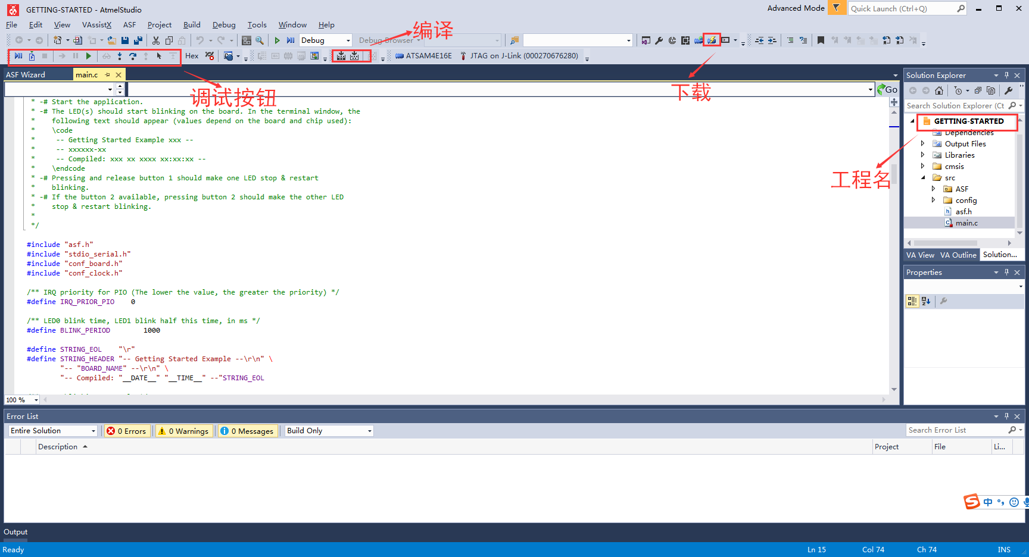Click the Increase Indent icon
This screenshot has height=557, width=1029.
coord(772,40)
